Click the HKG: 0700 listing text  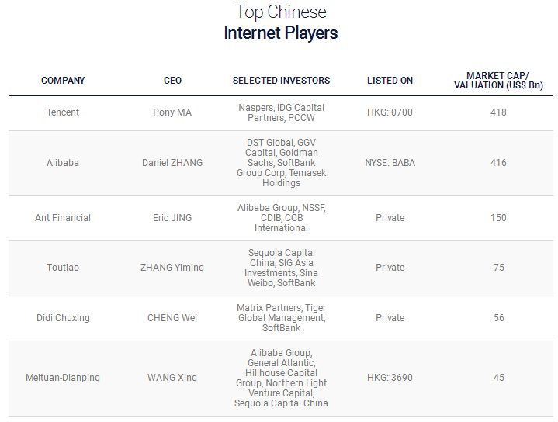tap(390, 112)
